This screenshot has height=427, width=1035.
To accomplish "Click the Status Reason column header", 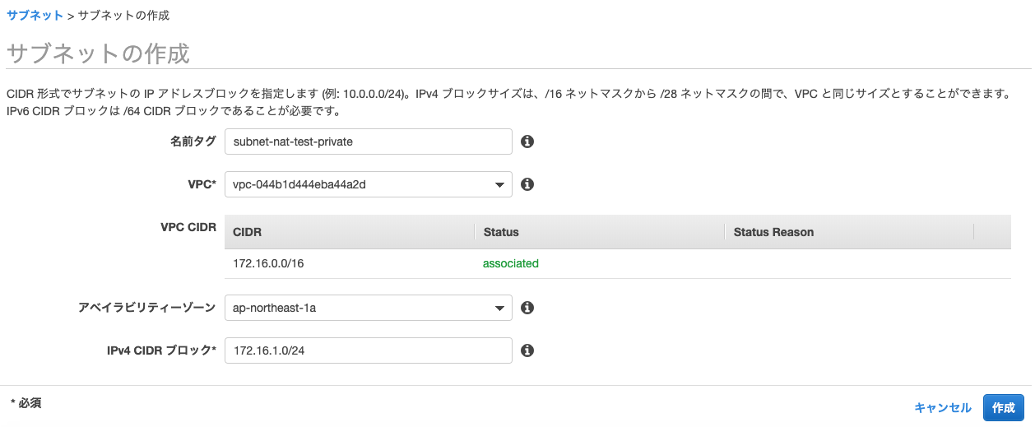I will 849,232.
